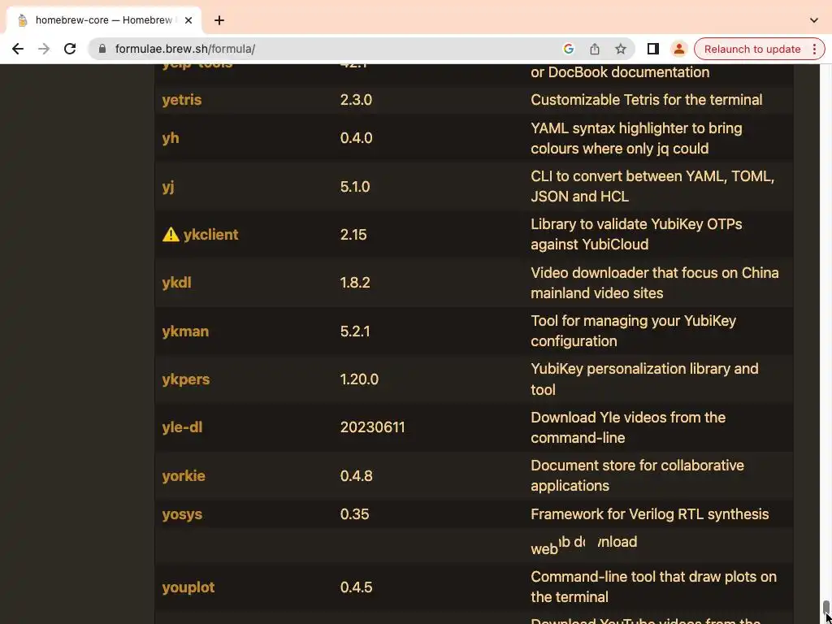This screenshot has width=832, height=624.
Task: Click the ykclient deprecation warning icon
Action: tap(171, 234)
